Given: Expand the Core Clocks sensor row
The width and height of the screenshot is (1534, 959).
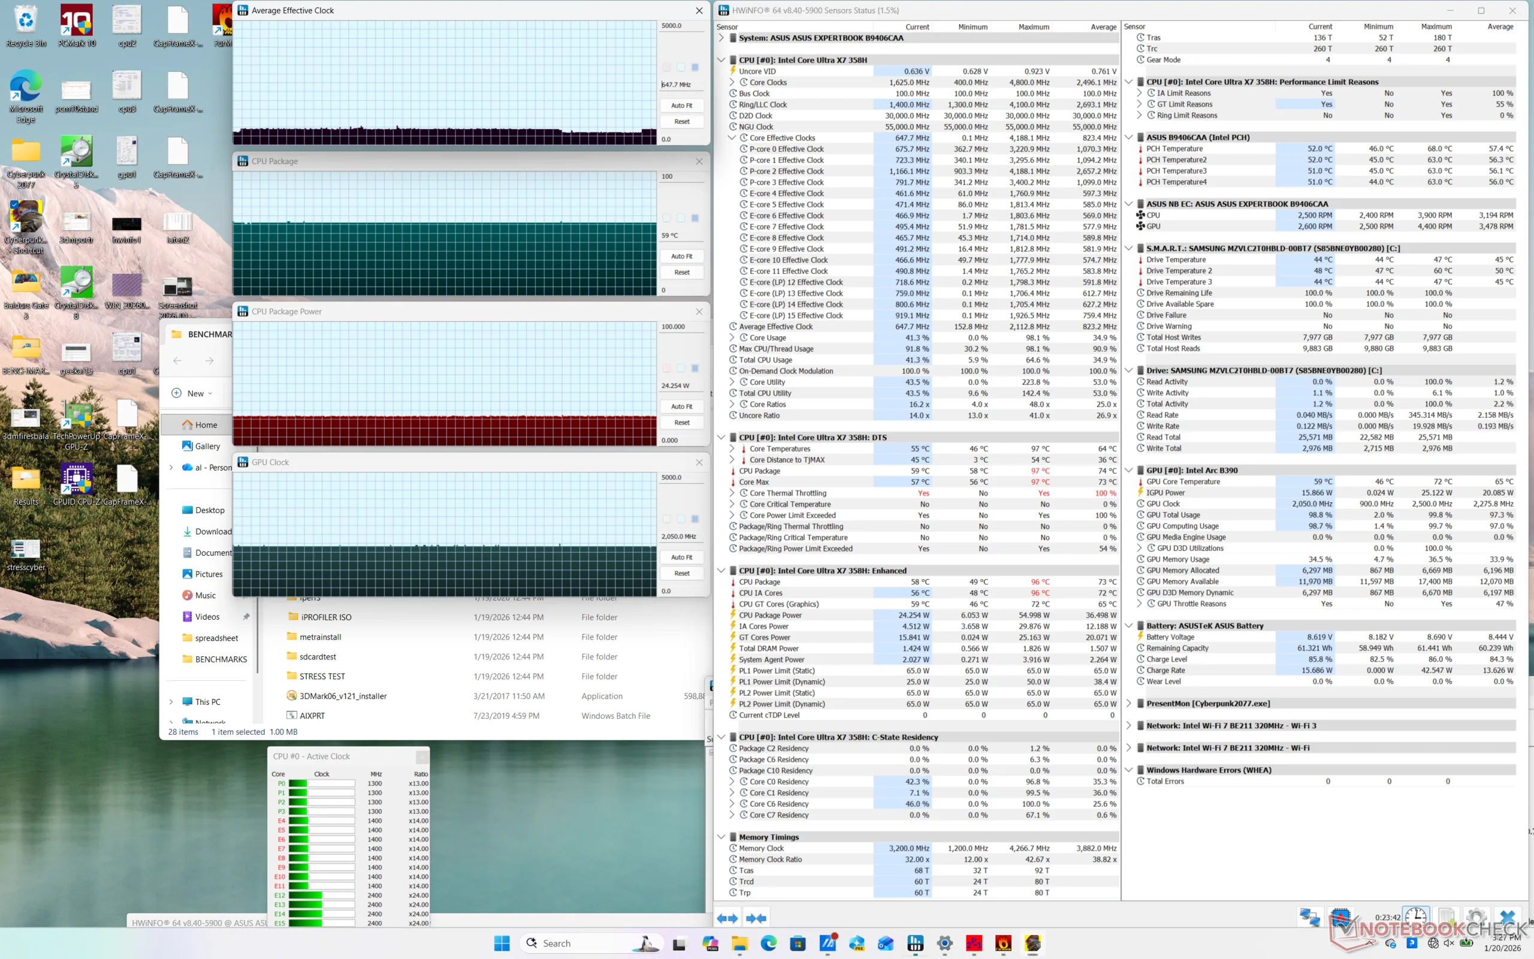Looking at the screenshot, I should point(732,83).
